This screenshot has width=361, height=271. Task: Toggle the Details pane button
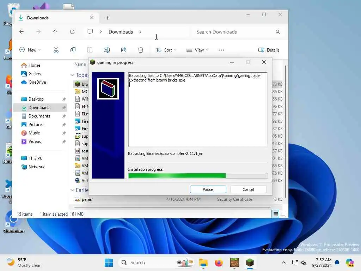click(269, 50)
